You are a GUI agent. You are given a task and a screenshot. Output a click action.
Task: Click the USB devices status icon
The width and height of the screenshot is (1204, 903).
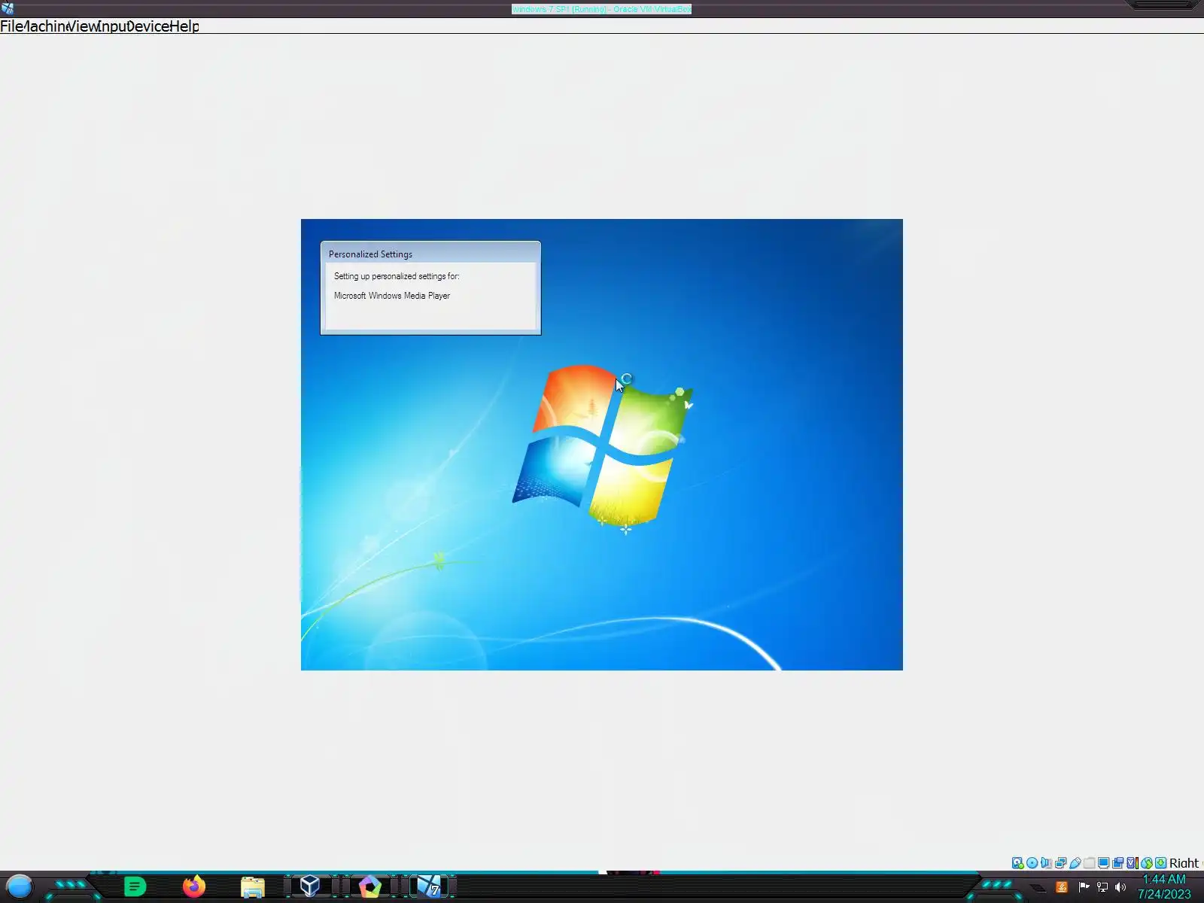(1075, 863)
